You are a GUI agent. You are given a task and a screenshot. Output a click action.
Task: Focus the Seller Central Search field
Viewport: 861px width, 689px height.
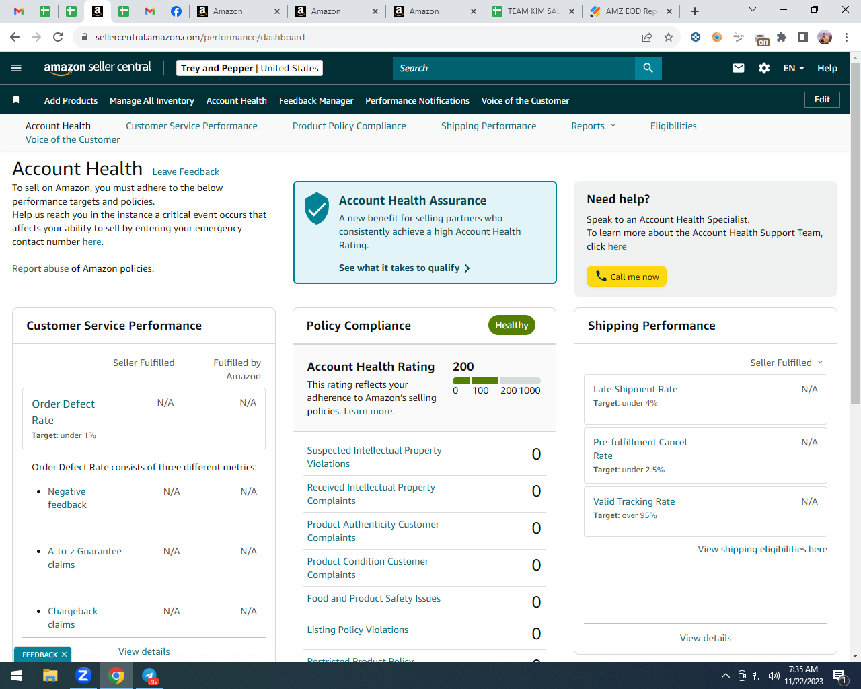click(x=514, y=68)
